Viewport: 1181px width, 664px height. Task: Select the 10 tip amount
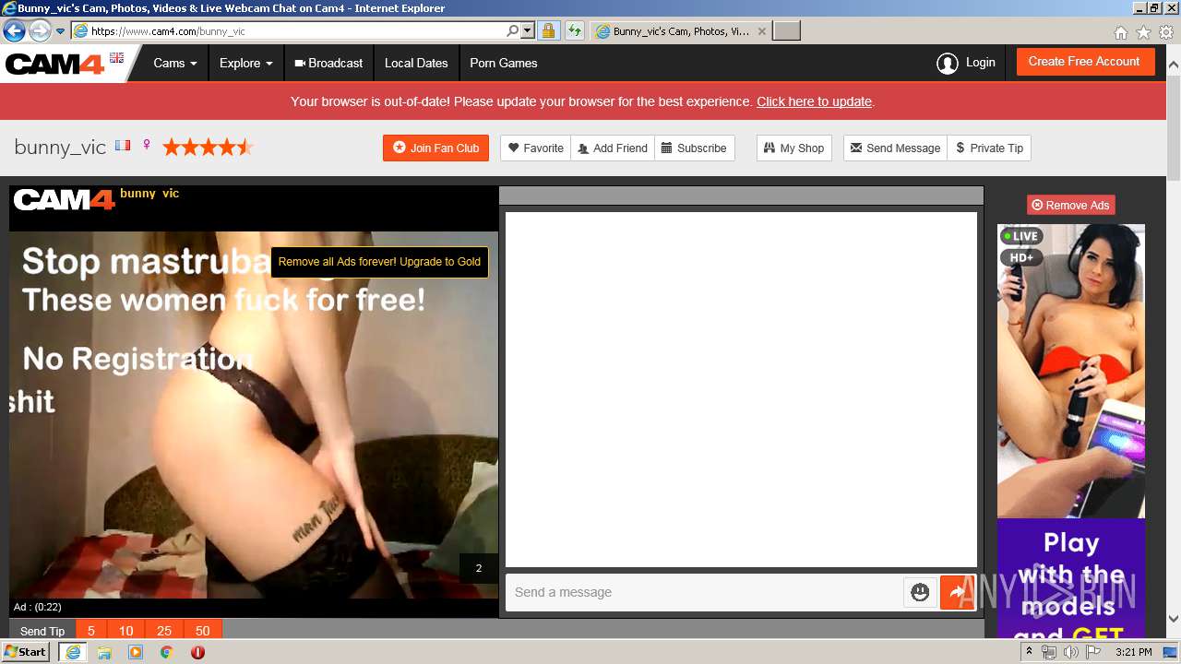(x=126, y=631)
